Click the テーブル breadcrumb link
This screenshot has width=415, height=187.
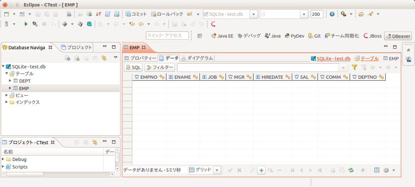[x=370, y=59]
